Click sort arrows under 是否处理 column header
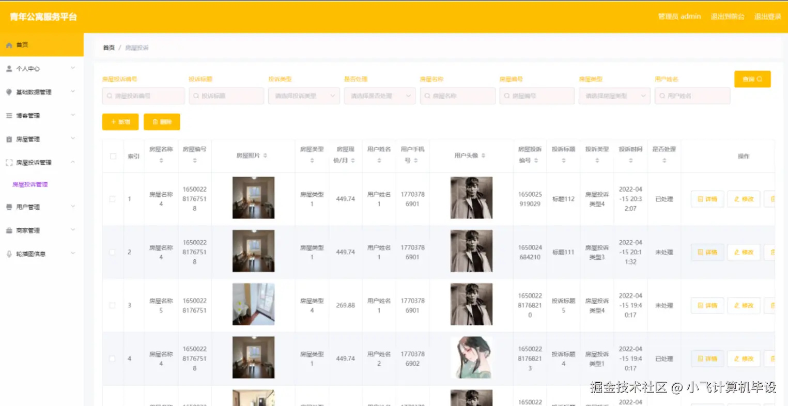 (x=665, y=161)
